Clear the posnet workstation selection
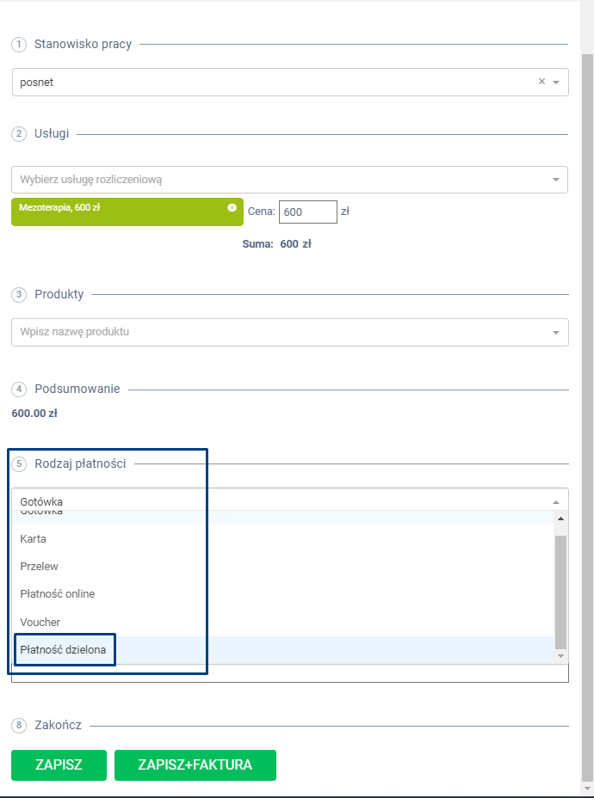Image resolution: width=594 pixels, height=798 pixels. tap(541, 82)
